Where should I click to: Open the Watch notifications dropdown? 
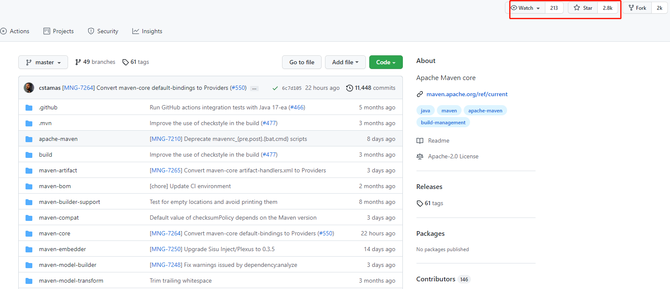tap(525, 8)
